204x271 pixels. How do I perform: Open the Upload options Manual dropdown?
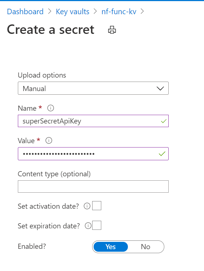coord(93,88)
